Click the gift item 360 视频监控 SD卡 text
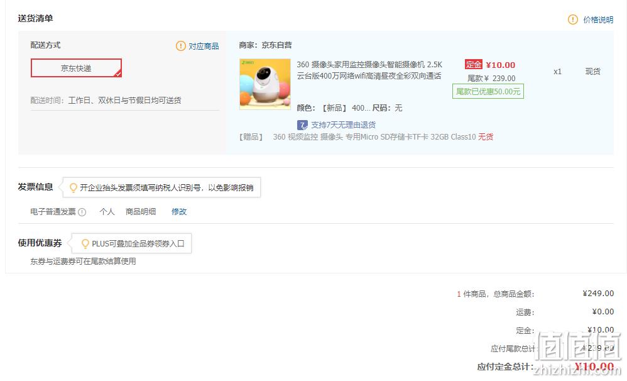The height and width of the screenshot is (381, 627). (374, 137)
